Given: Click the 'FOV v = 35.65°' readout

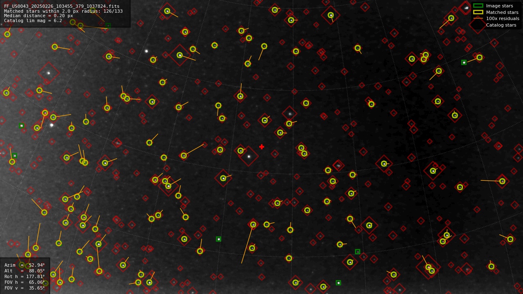Looking at the screenshot, I should [25, 288].
